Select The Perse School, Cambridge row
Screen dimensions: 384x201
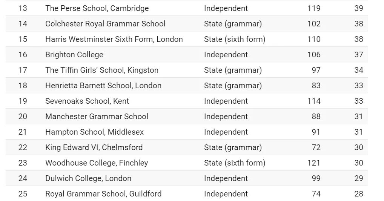[187, 8]
